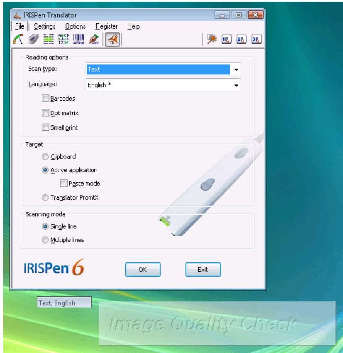Viewport: 343px width, 353px height.
Task: Open the Language dropdown arrow
Action: pyautogui.click(x=236, y=86)
